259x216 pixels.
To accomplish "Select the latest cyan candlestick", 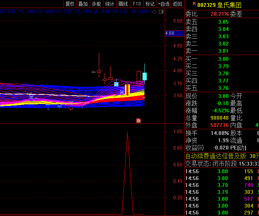I will [144, 76].
